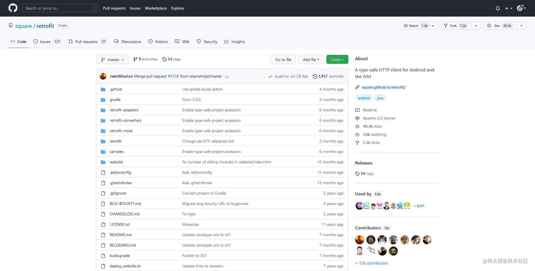The image size is (535, 271).
Task: Open the website folder
Action: (x=116, y=162)
